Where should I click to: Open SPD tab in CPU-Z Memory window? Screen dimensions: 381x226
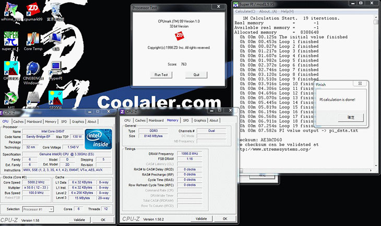[x=186, y=121]
